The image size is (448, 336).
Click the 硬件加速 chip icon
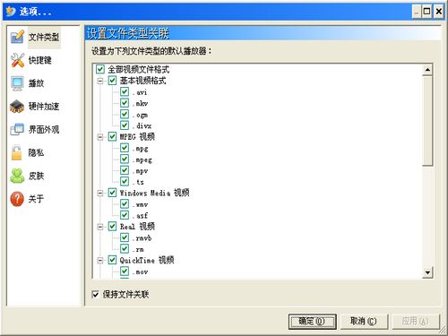pyautogui.click(x=17, y=107)
